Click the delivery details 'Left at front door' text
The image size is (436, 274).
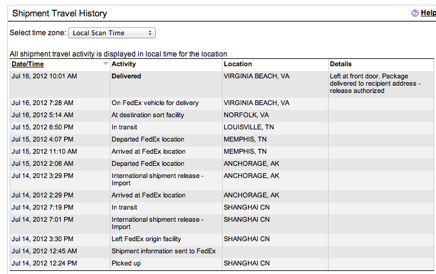tap(375, 83)
